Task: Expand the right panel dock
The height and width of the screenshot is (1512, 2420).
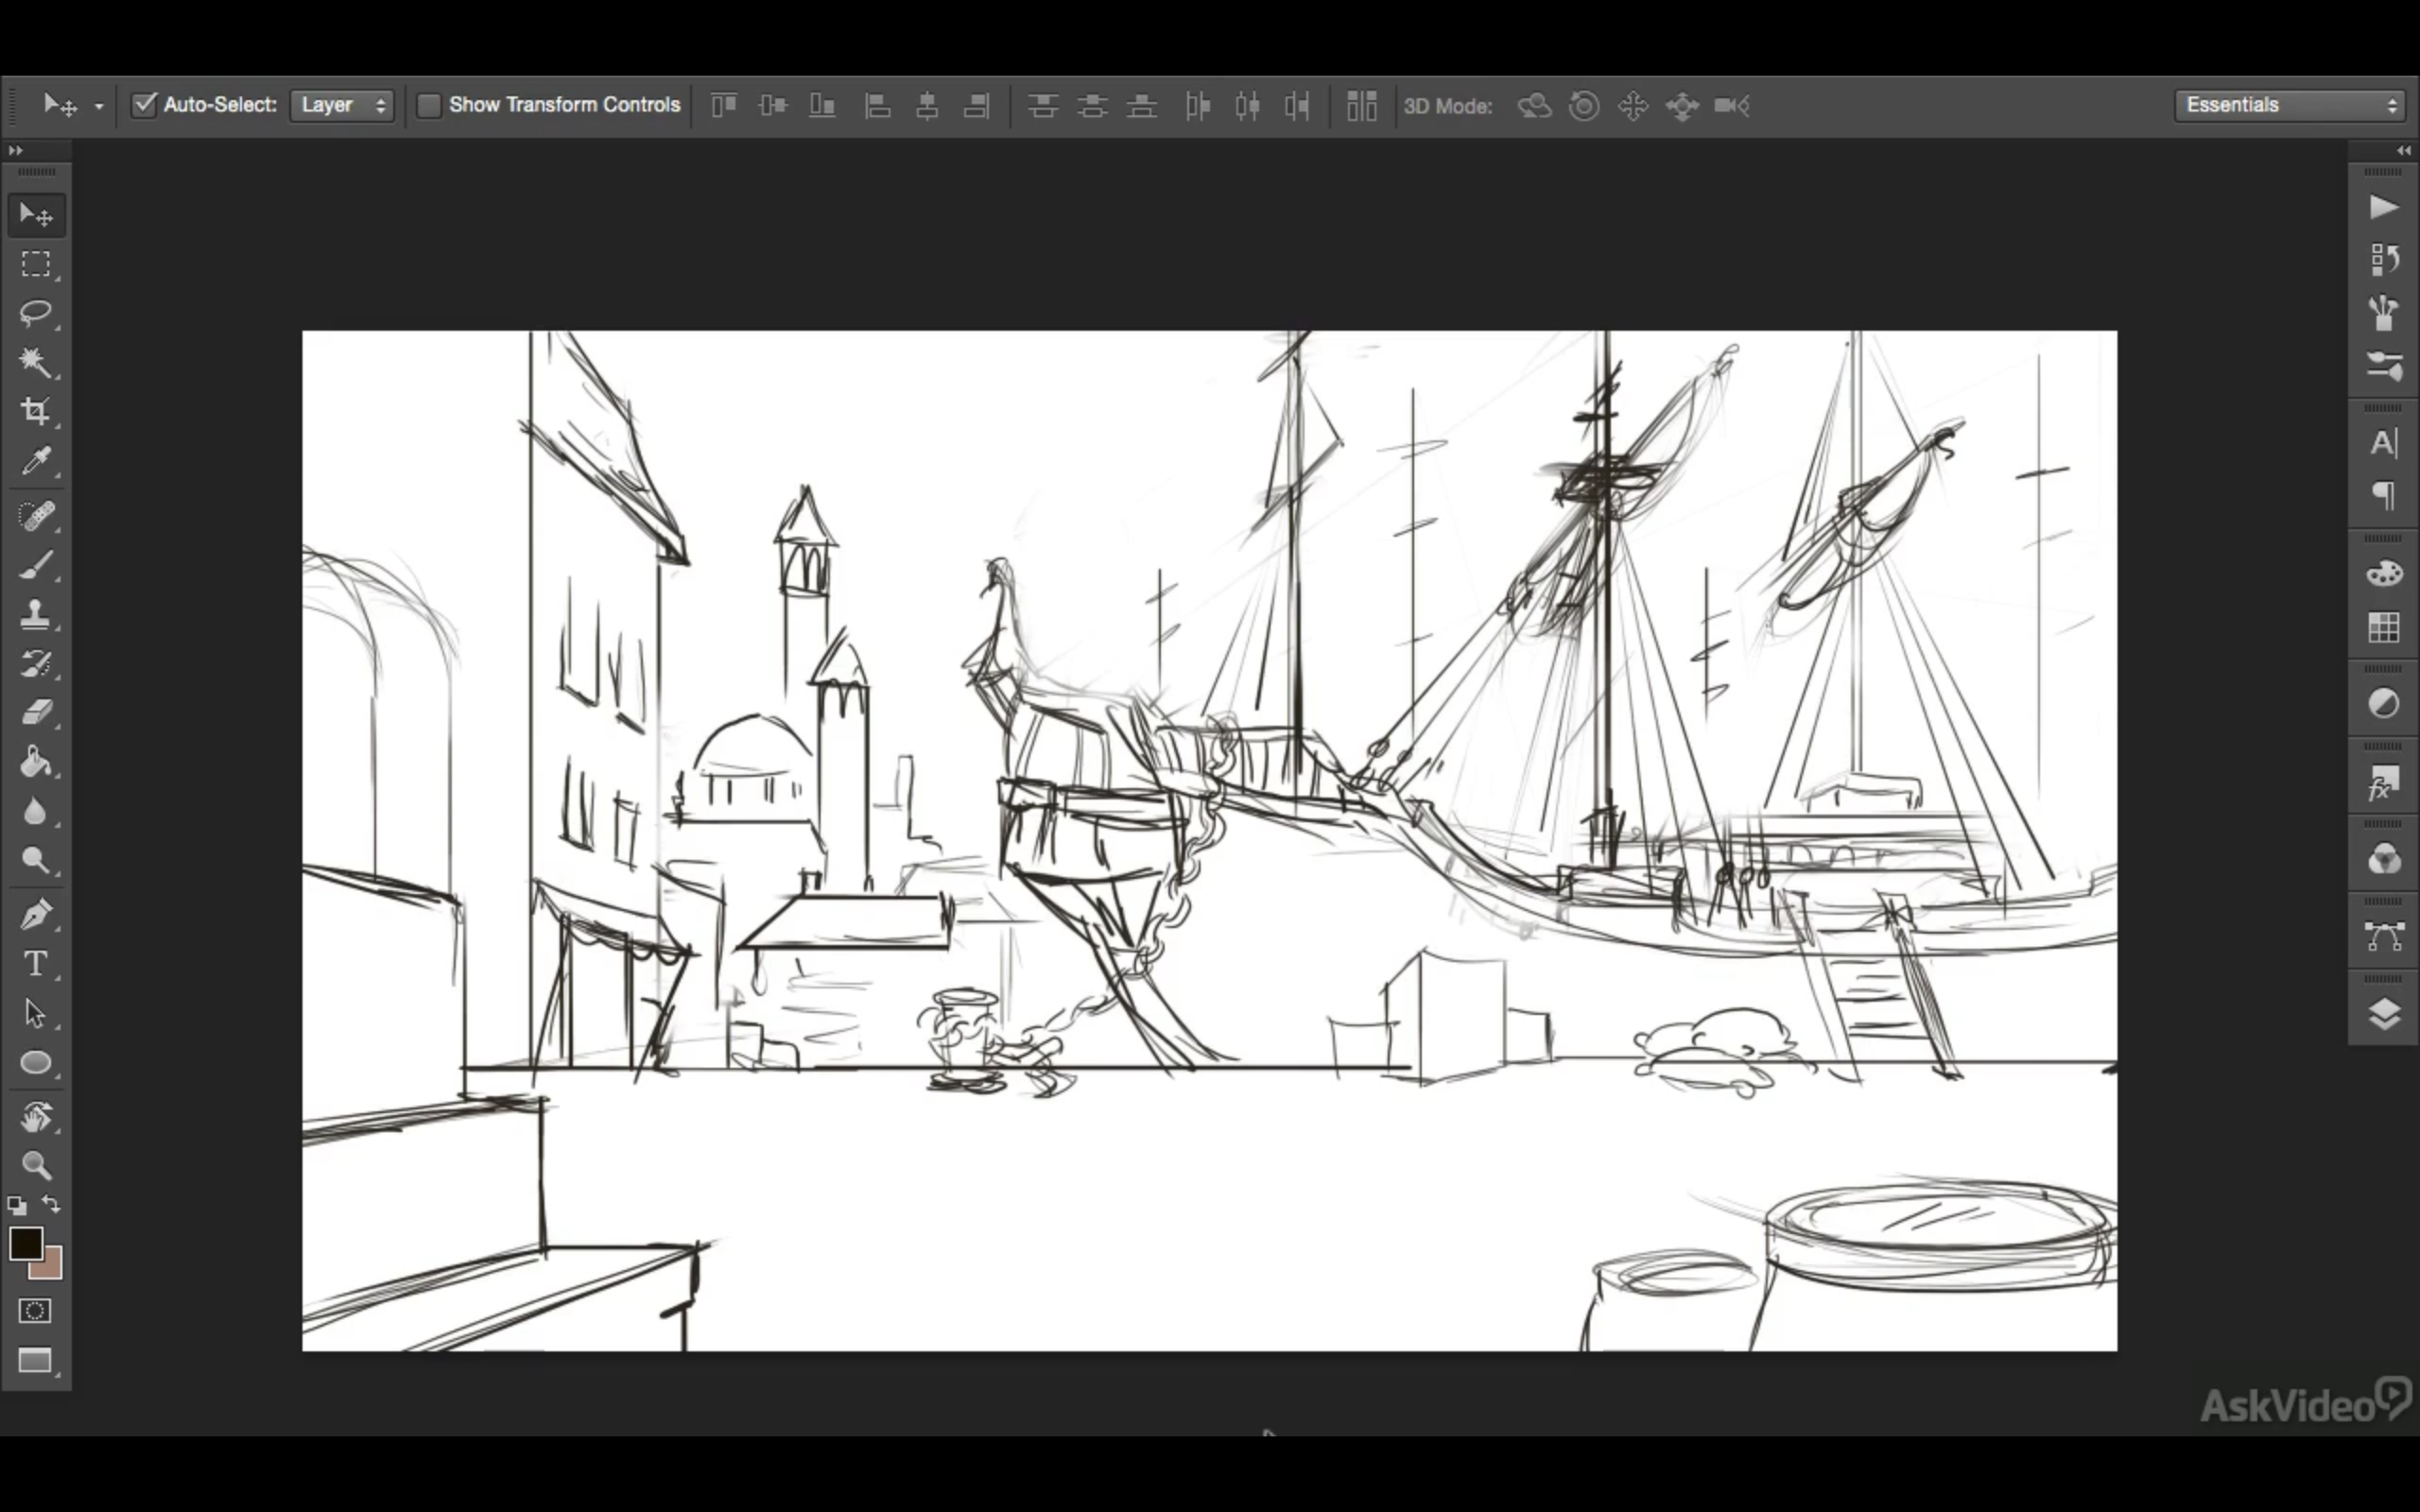Action: coord(2404,150)
